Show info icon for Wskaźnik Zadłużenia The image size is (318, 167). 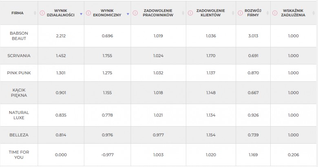275,13
